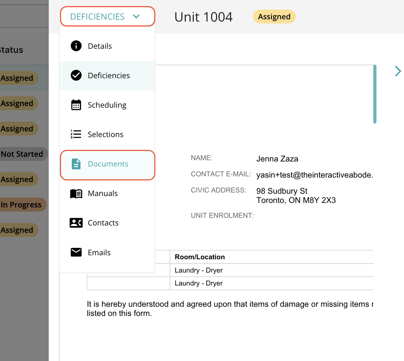
Task: Click the Manuals open book icon
Action: (76, 193)
